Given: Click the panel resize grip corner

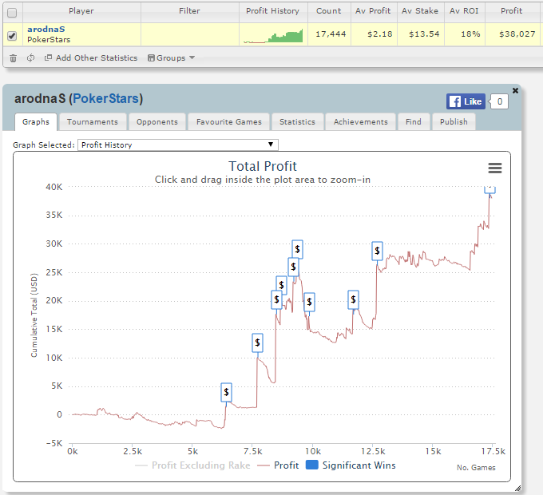Looking at the screenshot, I should click(x=517, y=488).
